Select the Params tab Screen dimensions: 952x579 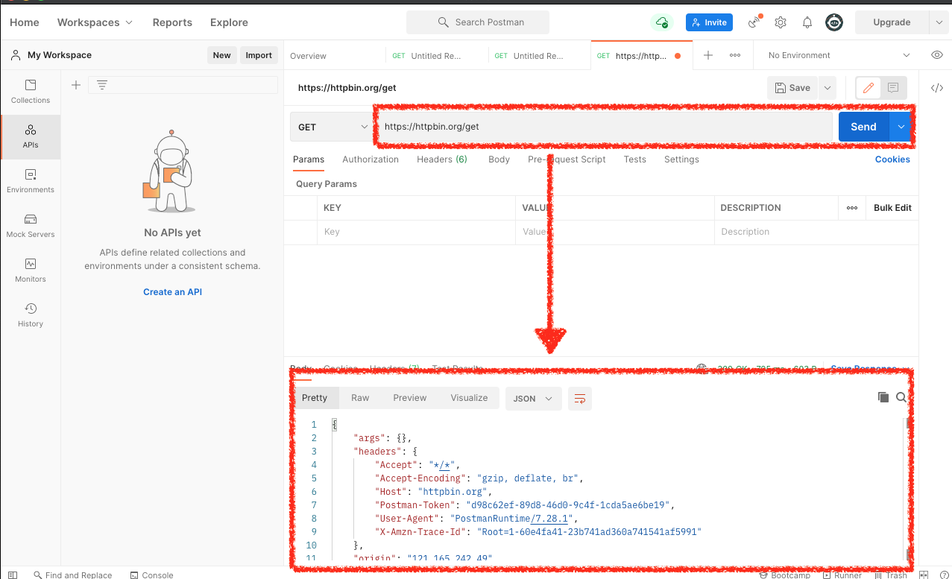pyautogui.click(x=309, y=159)
